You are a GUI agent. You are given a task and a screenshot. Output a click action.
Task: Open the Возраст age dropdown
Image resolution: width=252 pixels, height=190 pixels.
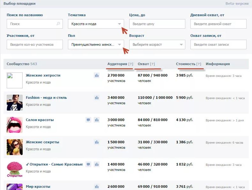pos(157,44)
